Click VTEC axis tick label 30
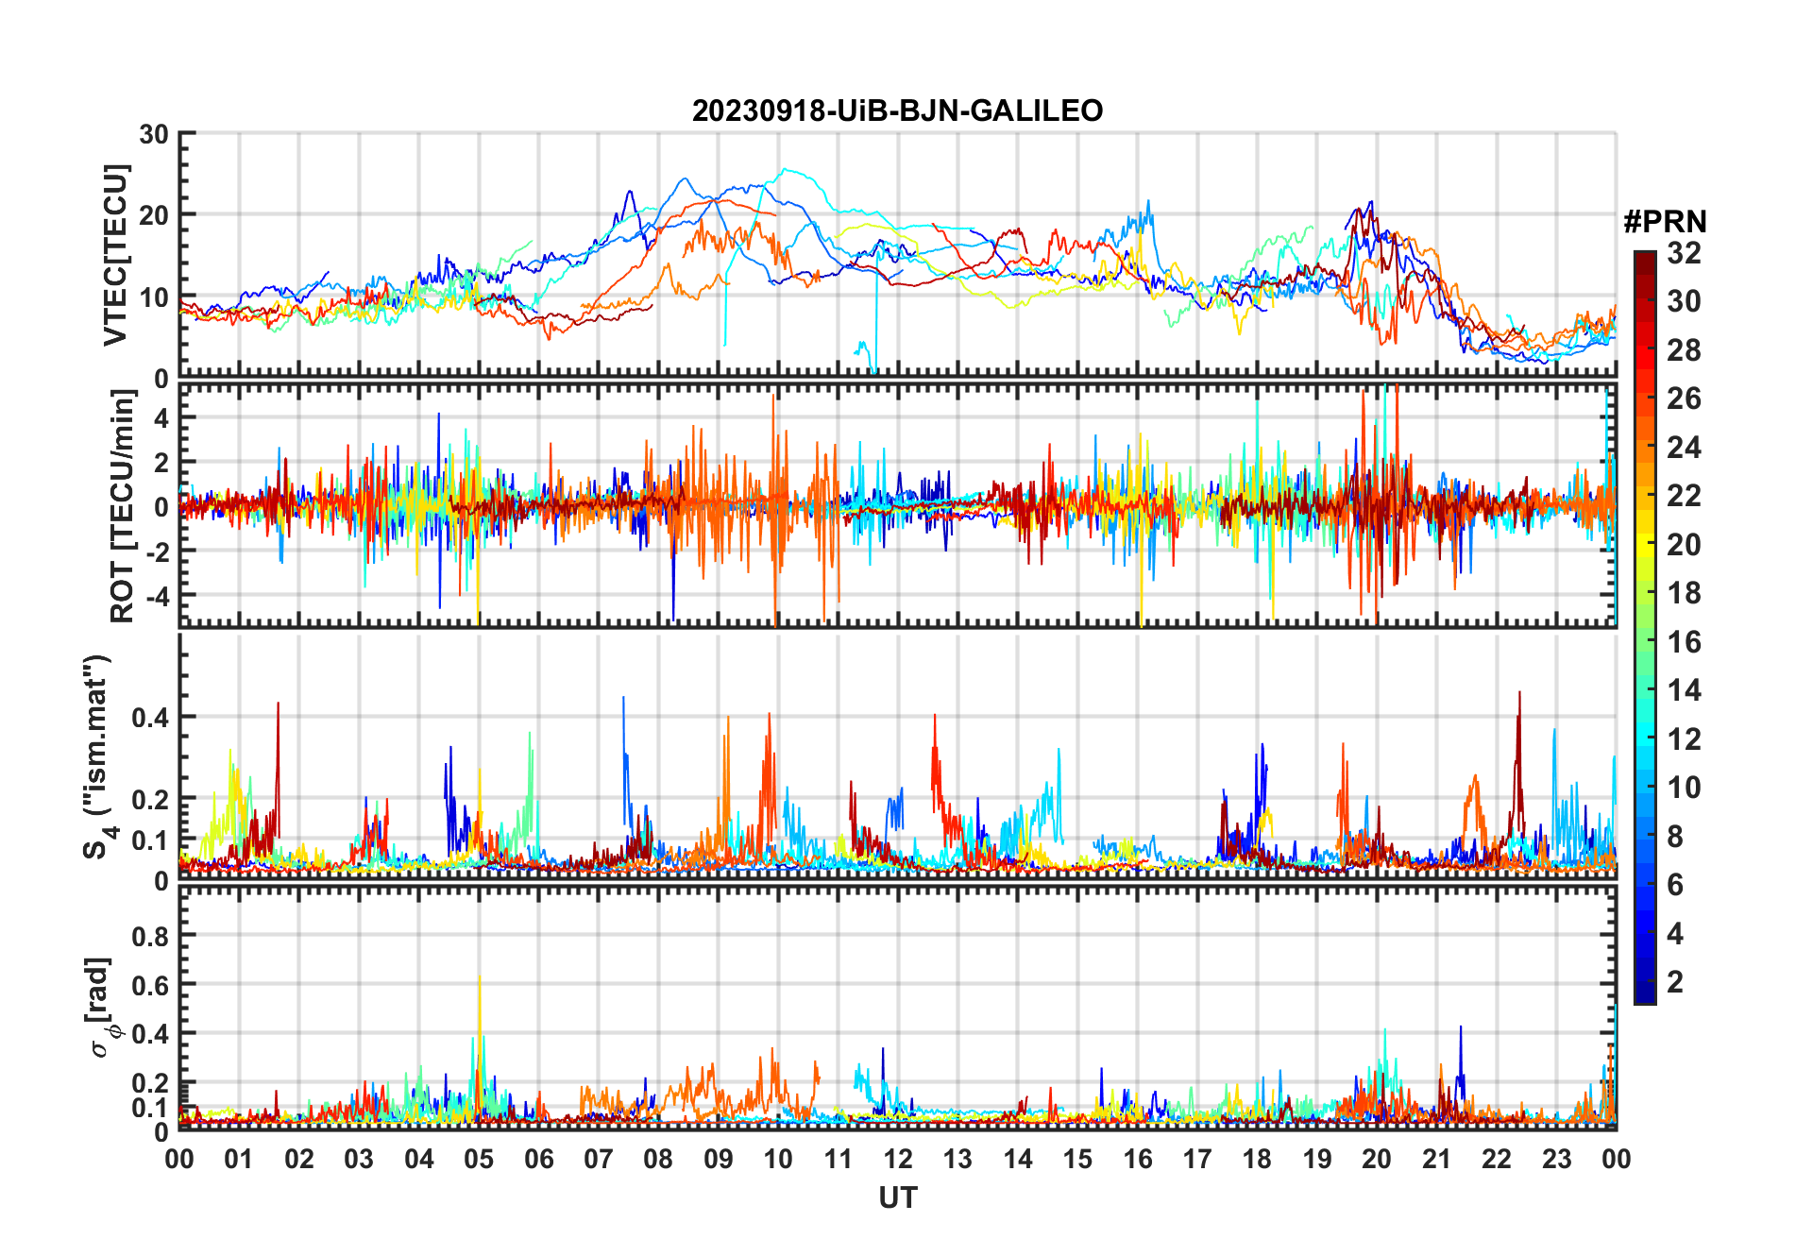1796x1256 pixels. (153, 134)
